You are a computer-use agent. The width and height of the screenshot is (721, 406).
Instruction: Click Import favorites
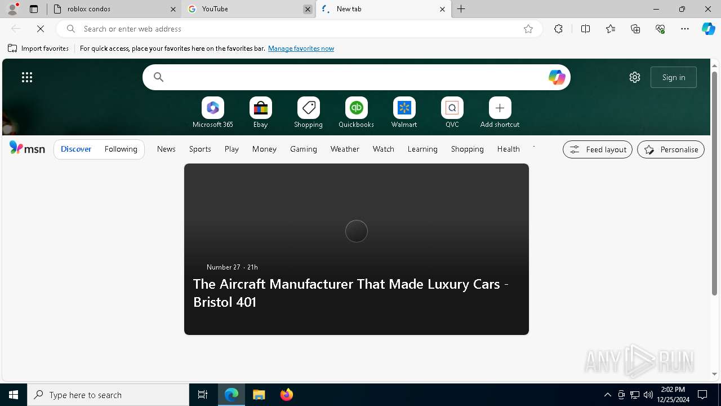point(38,48)
